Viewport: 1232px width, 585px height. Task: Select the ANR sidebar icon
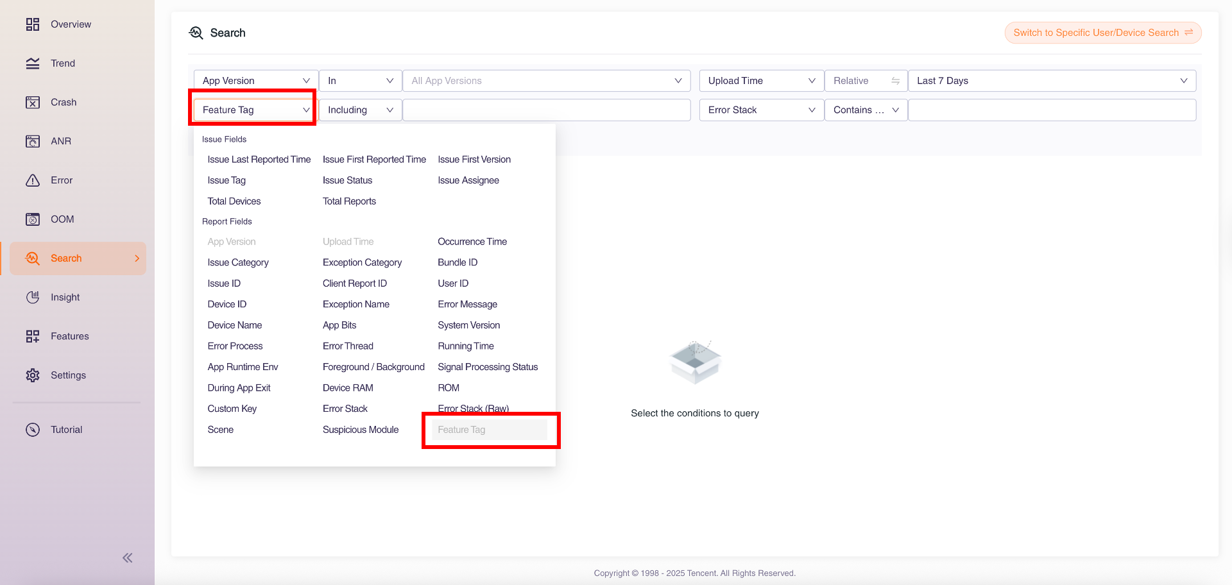click(33, 141)
